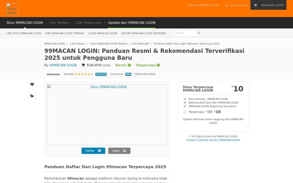Add to favorites with the heart icon
This screenshot has height=183, width=293.
coord(32,85)
